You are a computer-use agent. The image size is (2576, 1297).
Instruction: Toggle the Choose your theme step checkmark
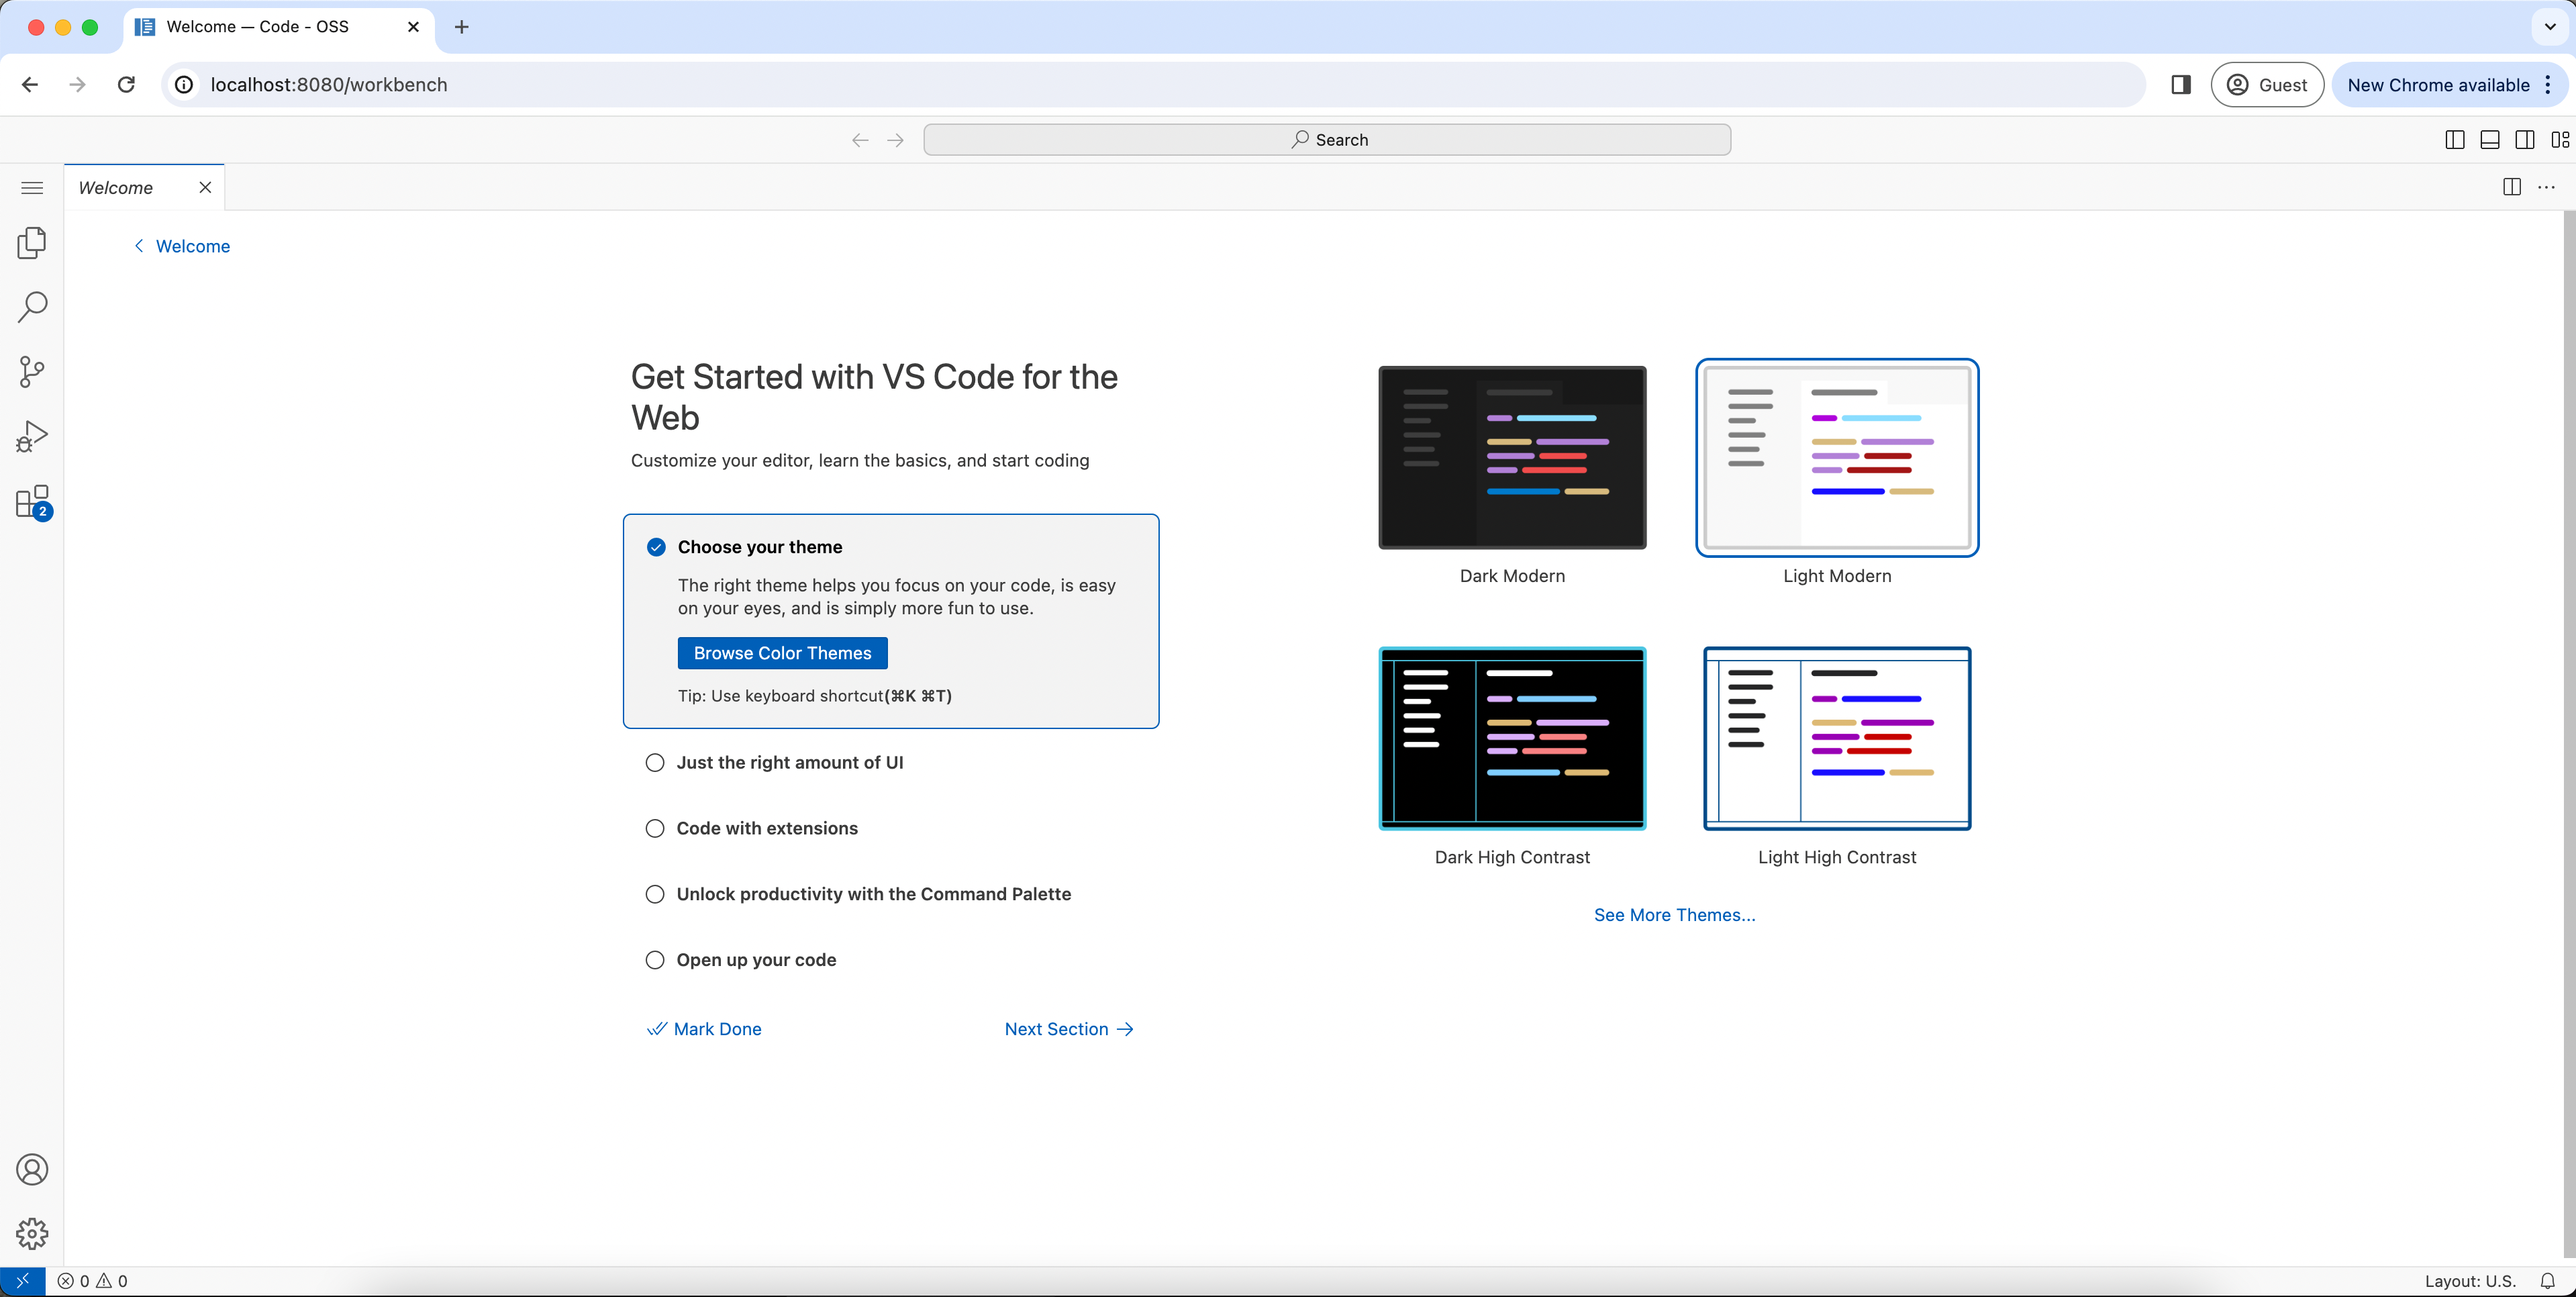[x=656, y=547]
